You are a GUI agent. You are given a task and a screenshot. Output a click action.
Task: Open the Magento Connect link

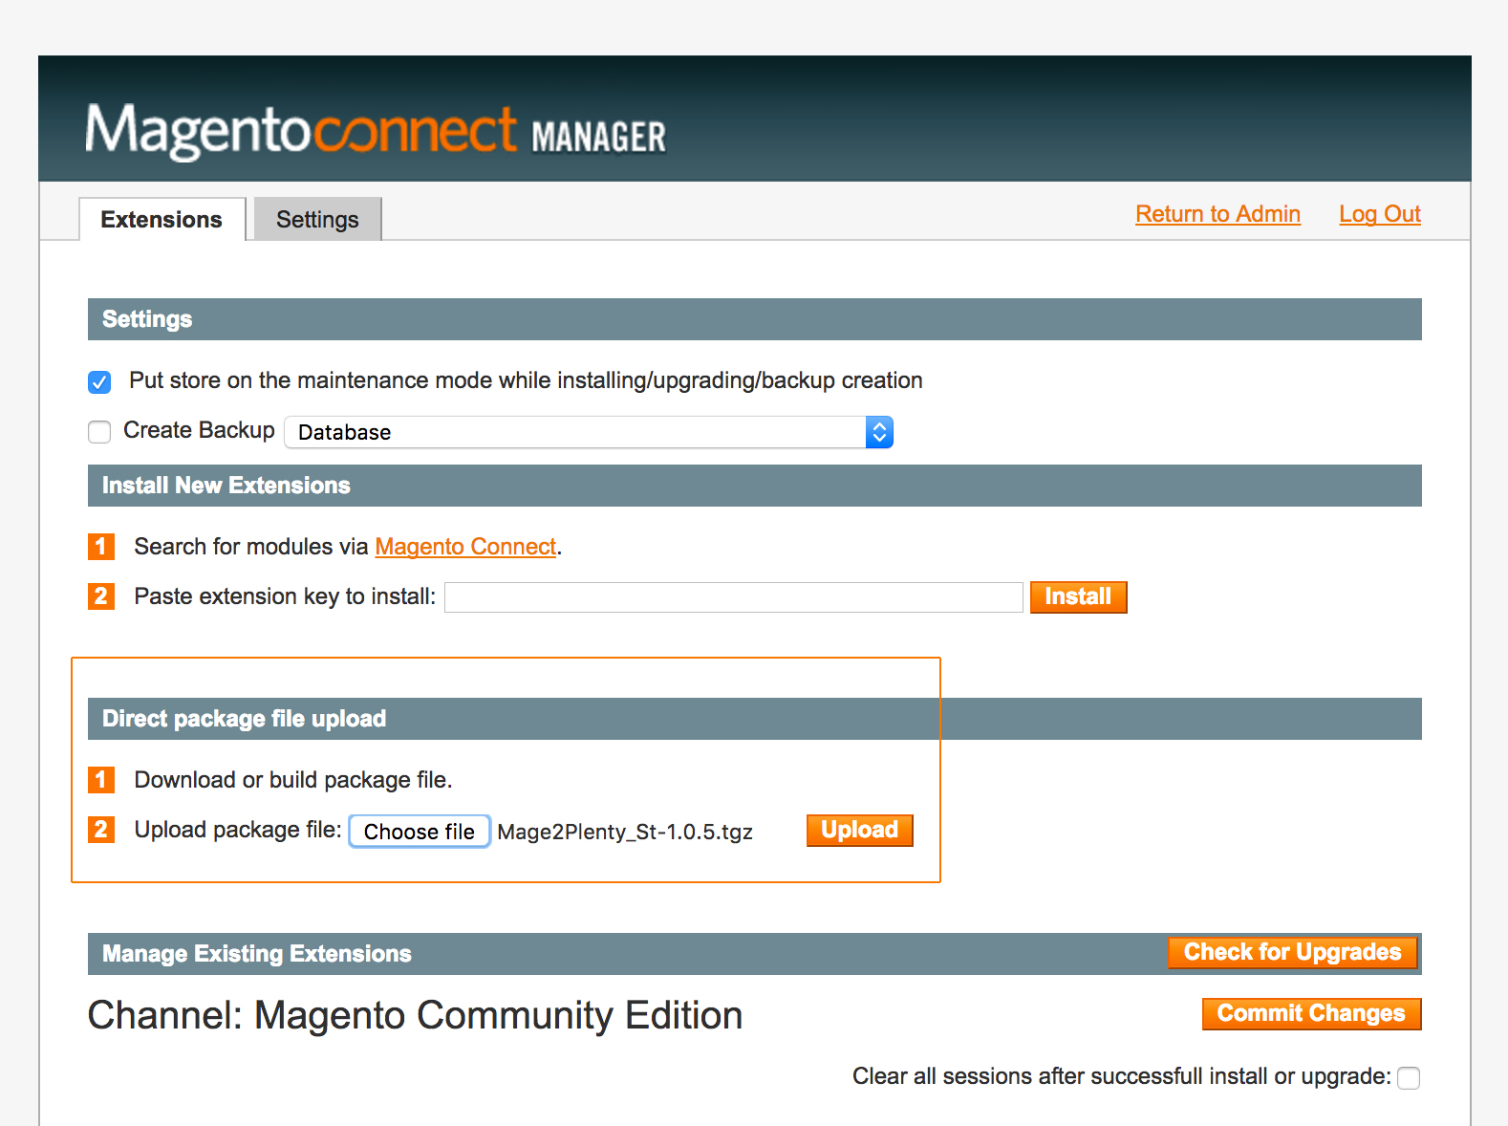(465, 547)
